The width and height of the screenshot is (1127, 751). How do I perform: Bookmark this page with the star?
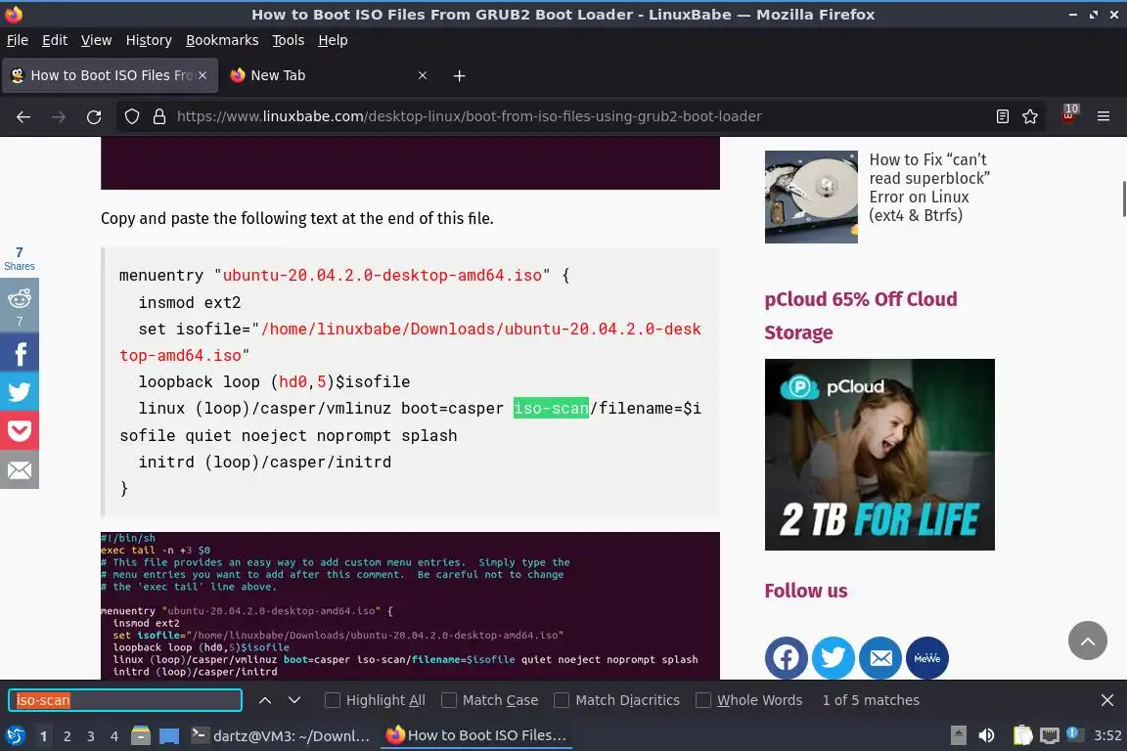1030,116
